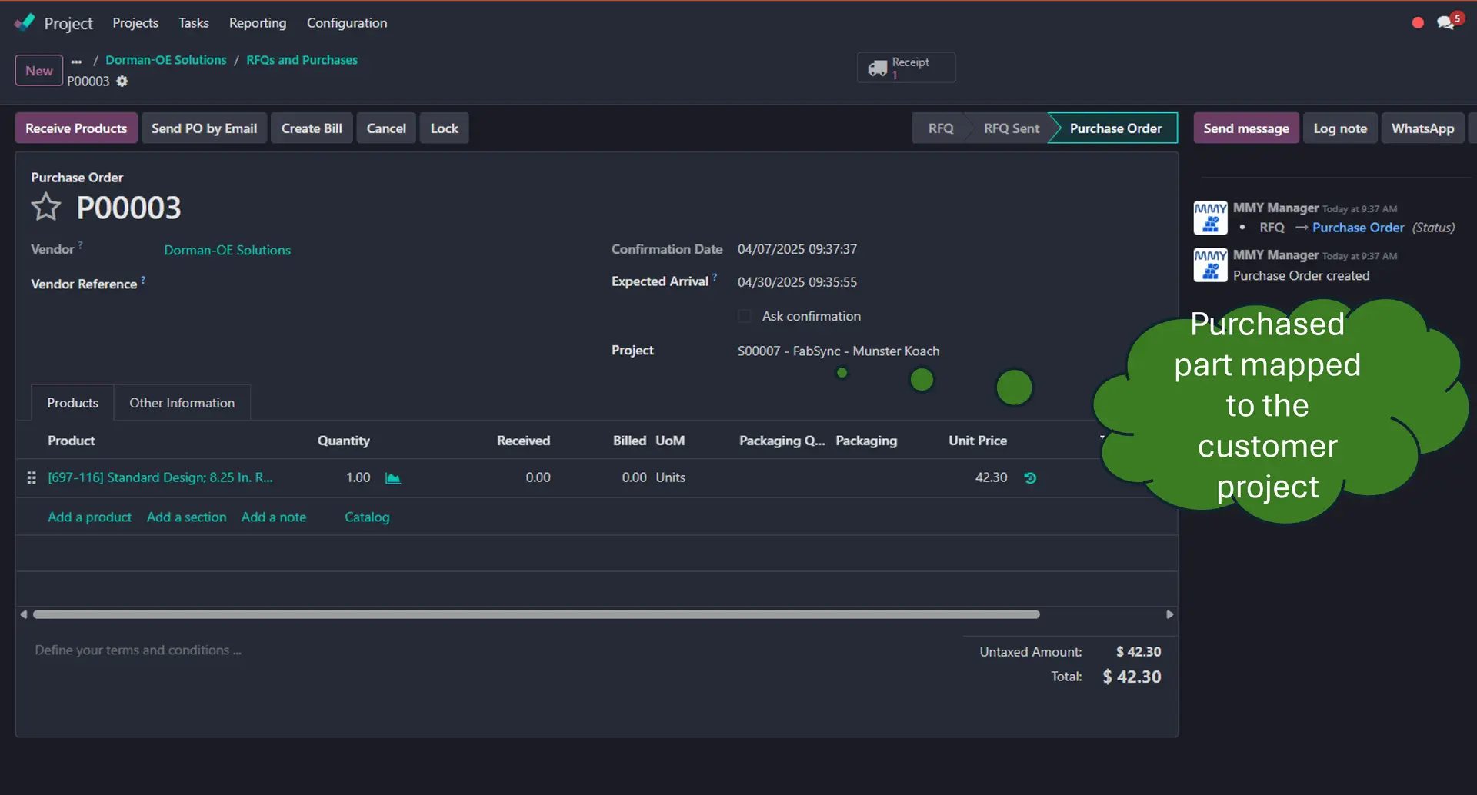Screen dimensions: 1477x795
Task: Select the RFQ Sent status stage
Action: (x=1011, y=128)
